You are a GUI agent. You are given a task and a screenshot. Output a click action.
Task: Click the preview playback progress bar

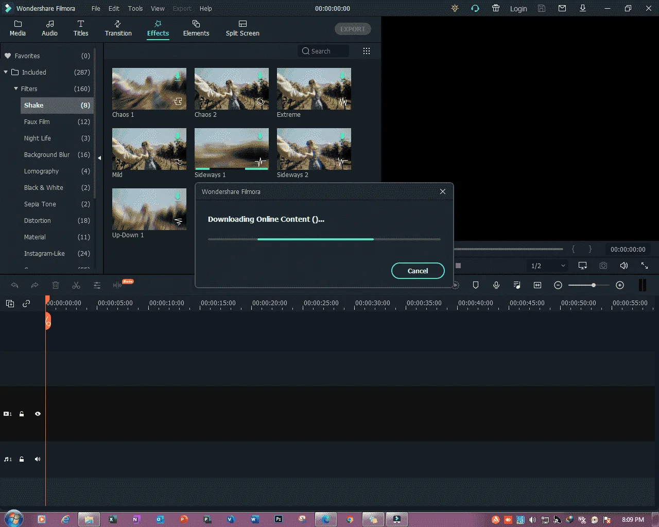(508, 249)
